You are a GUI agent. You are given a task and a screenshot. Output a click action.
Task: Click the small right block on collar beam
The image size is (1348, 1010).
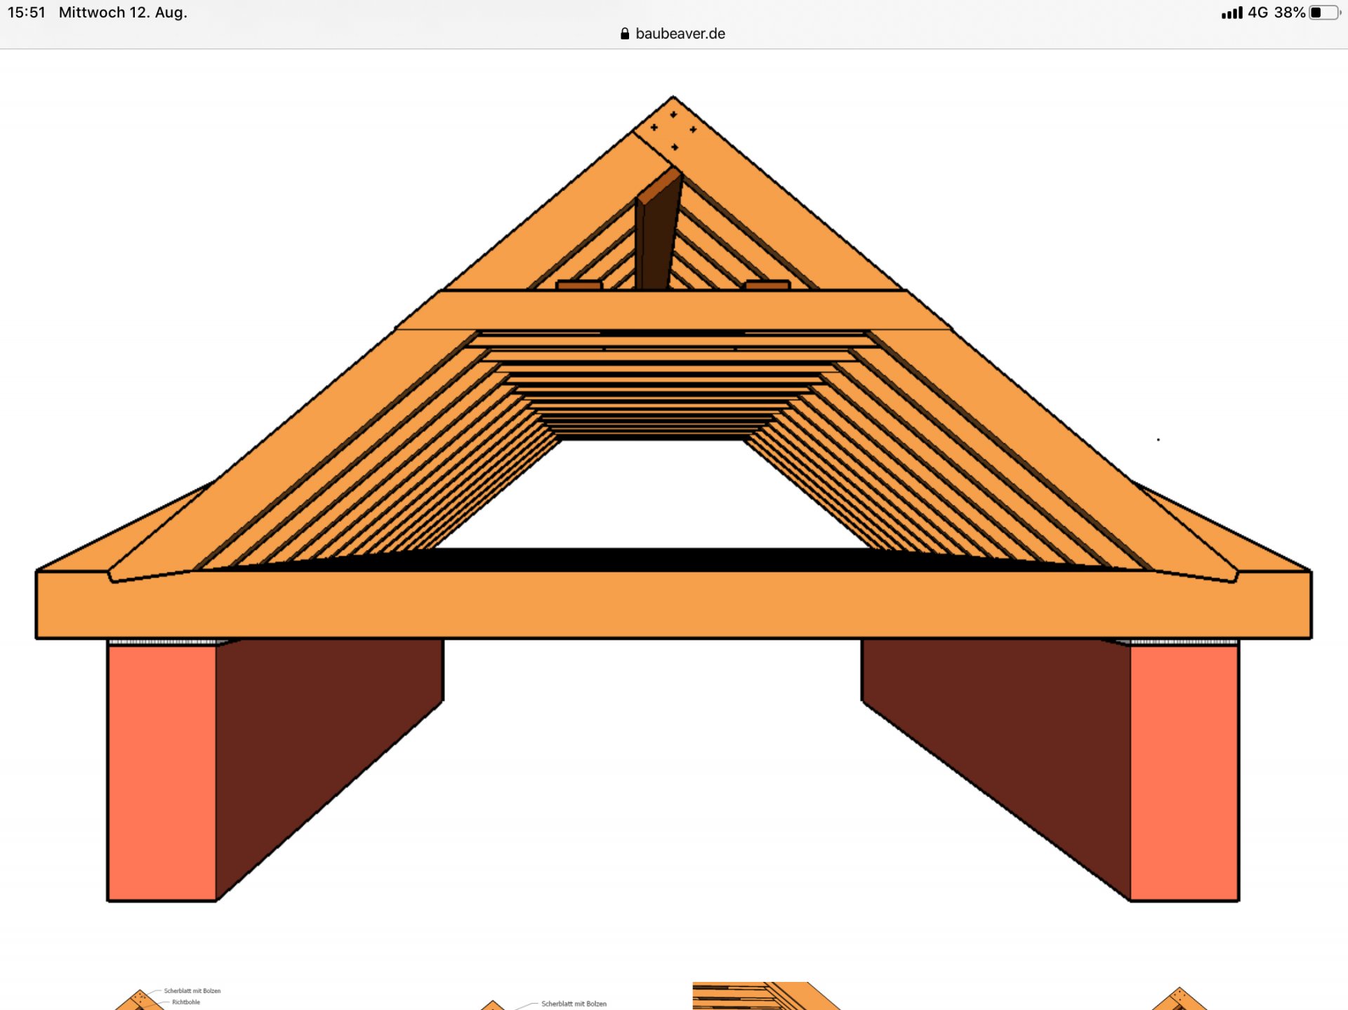pos(767,284)
